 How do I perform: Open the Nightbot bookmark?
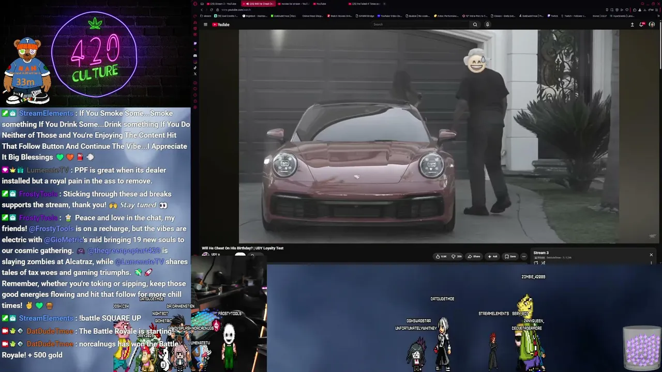click(255, 16)
